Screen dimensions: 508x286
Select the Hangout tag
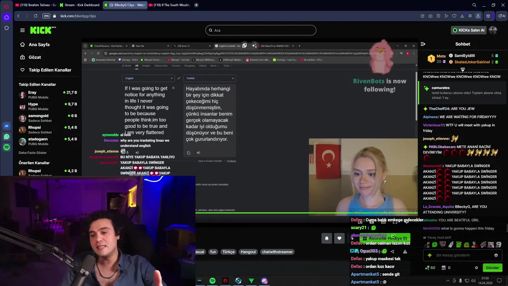click(x=248, y=252)
